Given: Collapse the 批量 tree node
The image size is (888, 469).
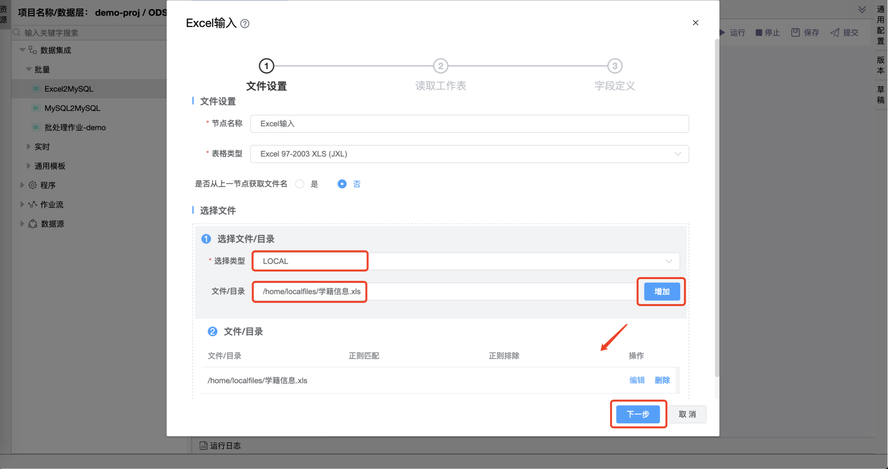Looking at the screenshot, I should pos(28,69).
